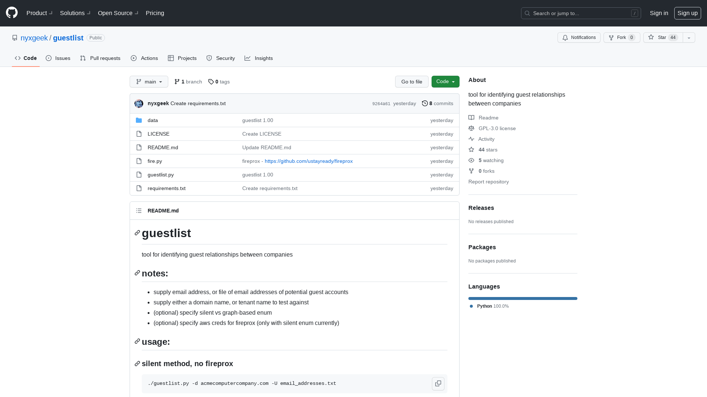The image size is (707, 397).
Task: Click the Insights chart tab icon
Action: [x=247, y=58]
